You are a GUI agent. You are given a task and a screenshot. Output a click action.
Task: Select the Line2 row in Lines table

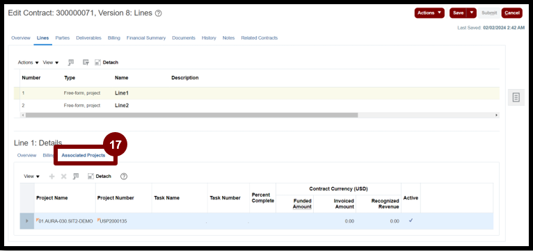(257, 105)
